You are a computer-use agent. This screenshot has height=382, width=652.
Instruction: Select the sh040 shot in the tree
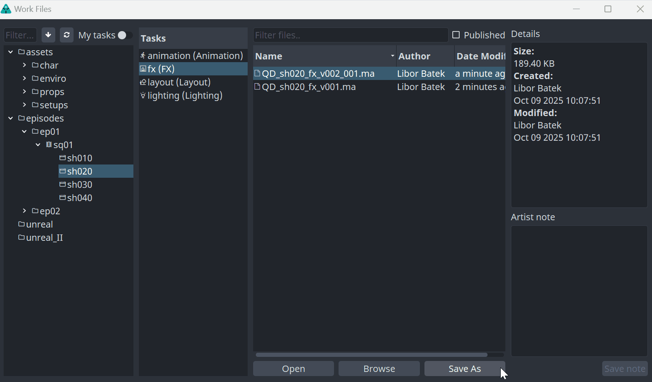[80, 198]
